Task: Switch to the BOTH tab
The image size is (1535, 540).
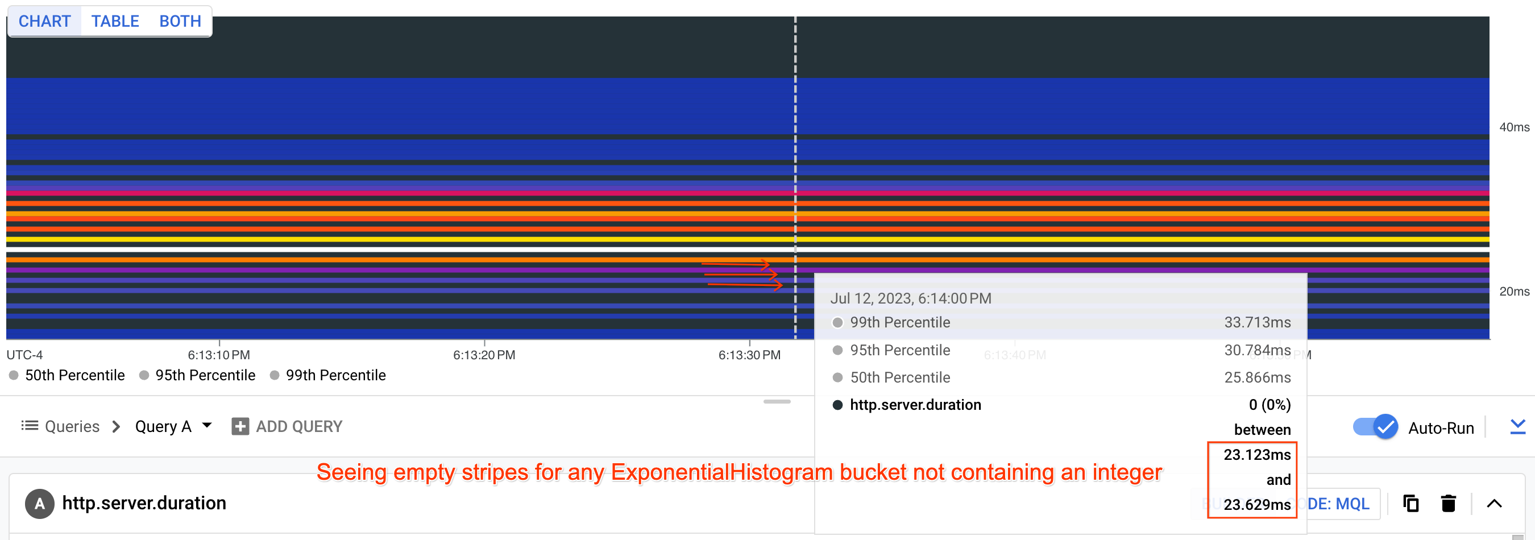Action: pyautogui.click(x=180, y=21)
